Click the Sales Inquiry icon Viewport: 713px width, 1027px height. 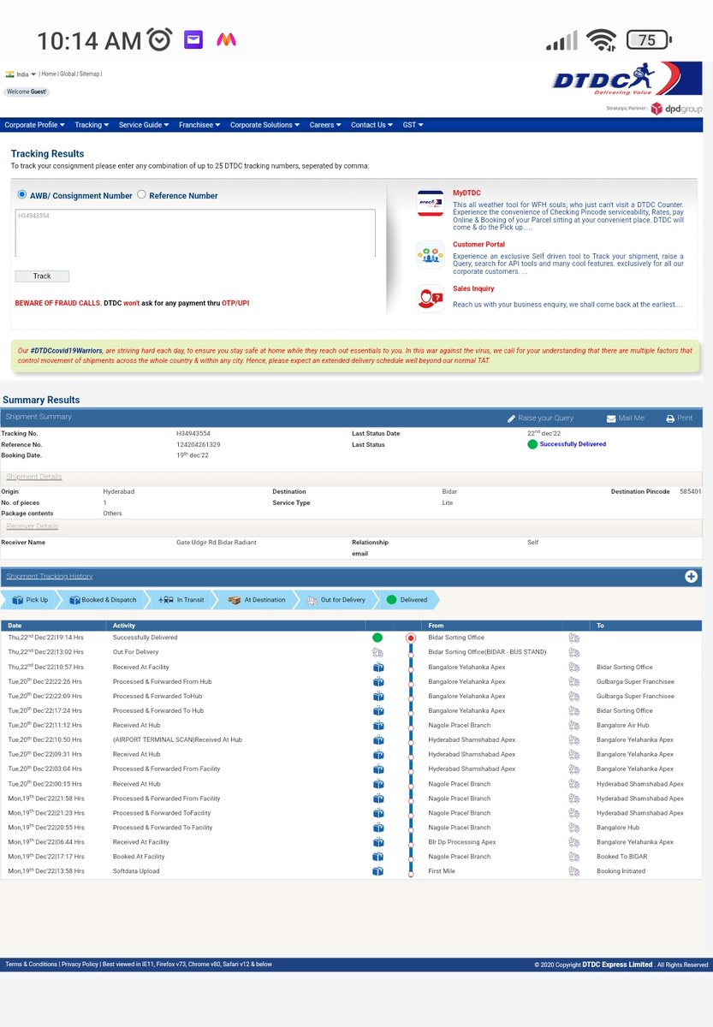430,298
